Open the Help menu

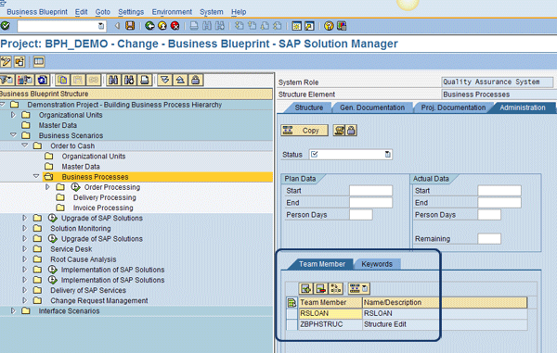(x=239, y=12)
